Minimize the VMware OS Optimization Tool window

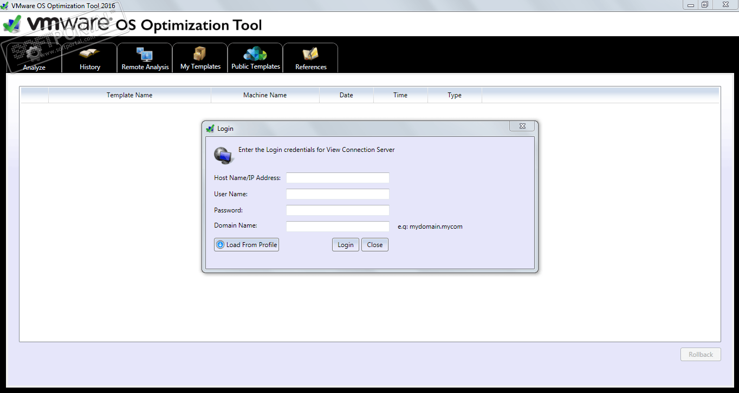tap(690, 5)
